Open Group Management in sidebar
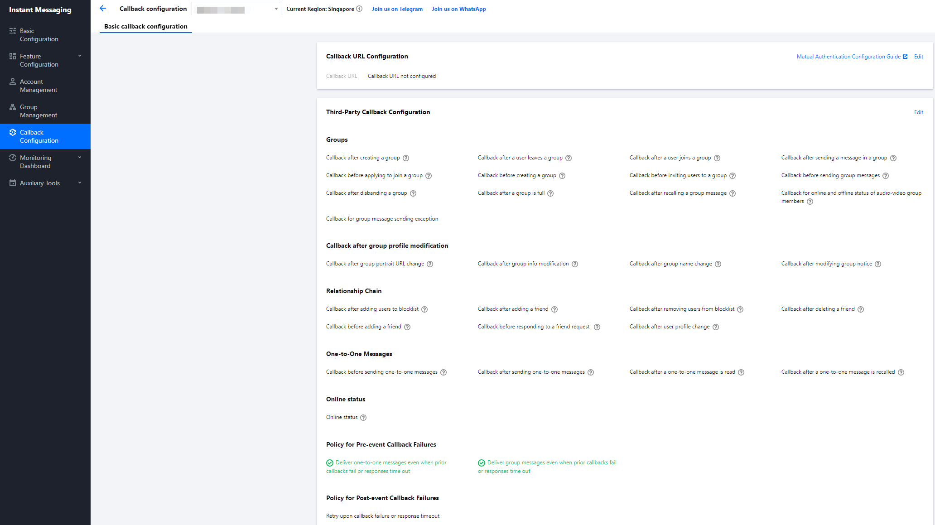The height and width of the screenshot is (525, 935). tap(39, 111)
